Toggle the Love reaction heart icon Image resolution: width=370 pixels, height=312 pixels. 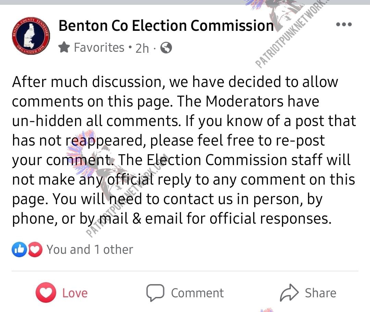(46, 292)
